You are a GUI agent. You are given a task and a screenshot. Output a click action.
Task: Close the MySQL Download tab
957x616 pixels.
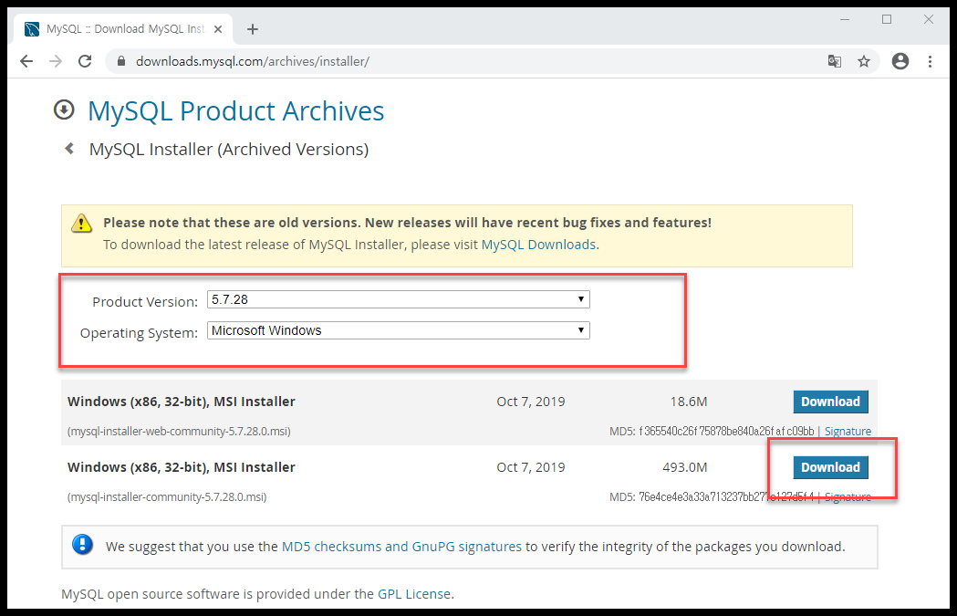(x=218, y=29)
